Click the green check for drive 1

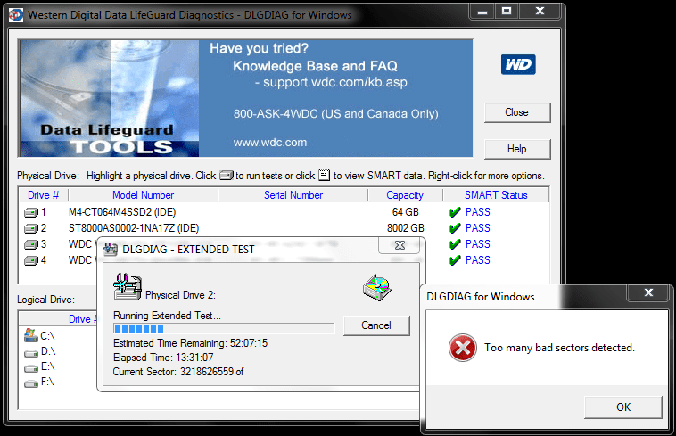click(x=455, y=212)
